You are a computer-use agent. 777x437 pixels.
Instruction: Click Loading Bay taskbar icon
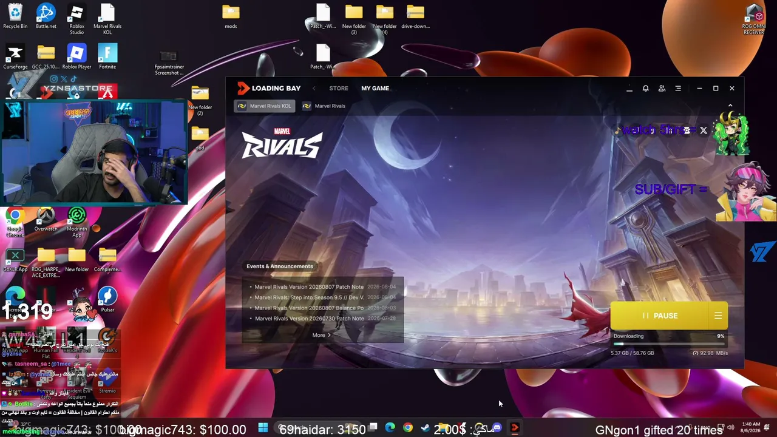click(x=515, y=429)
